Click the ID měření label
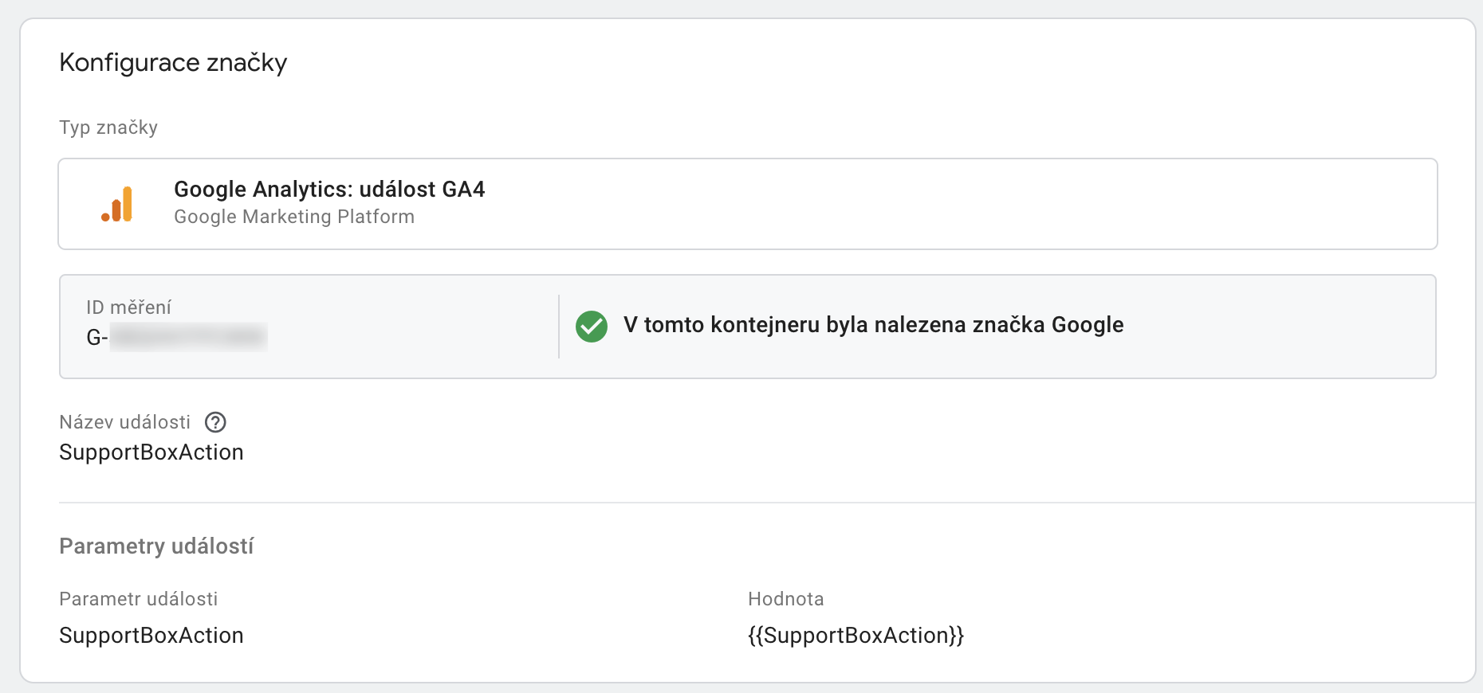The height and width of the screenshot is (693, 1483). [128, 307]
